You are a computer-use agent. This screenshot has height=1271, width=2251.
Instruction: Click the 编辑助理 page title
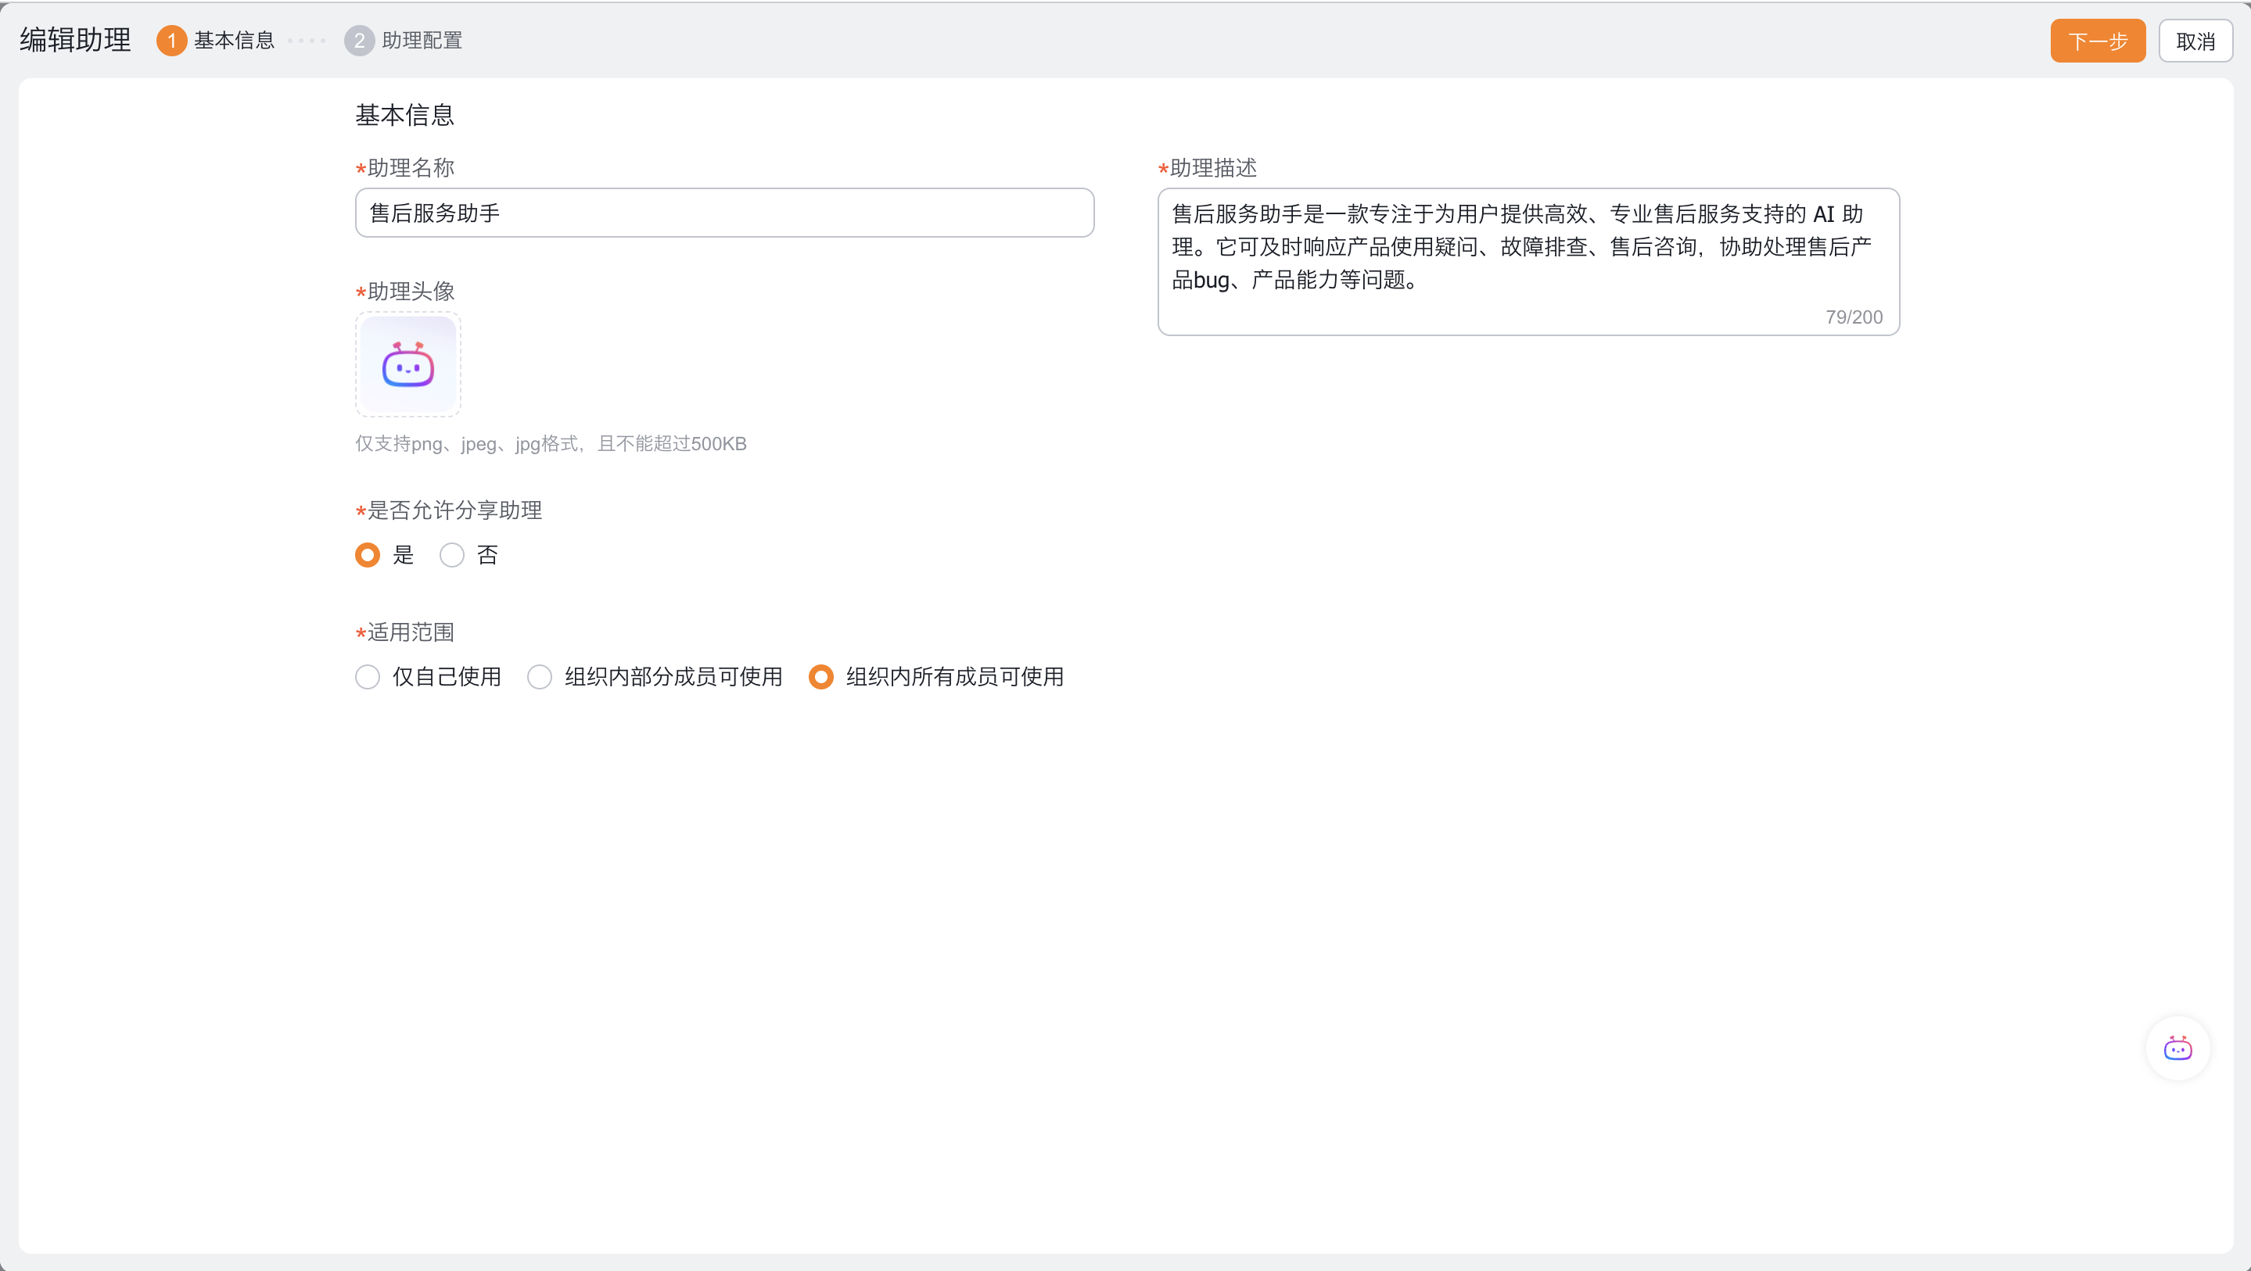click(75, 40)
